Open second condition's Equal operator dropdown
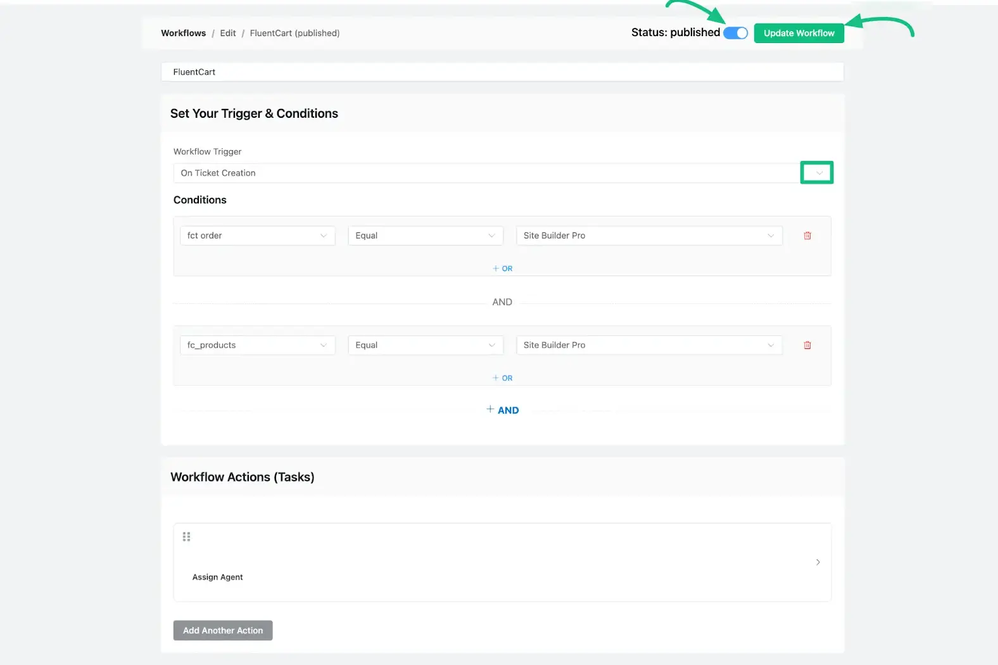This screenshot has height=665, width=998. 425,345
